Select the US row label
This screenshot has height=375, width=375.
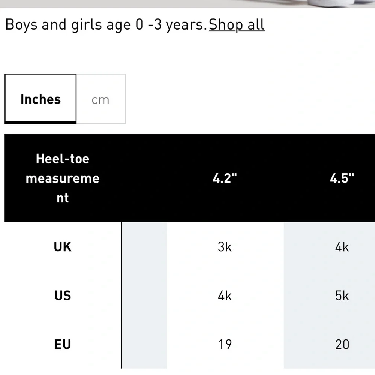coord(62,295)
